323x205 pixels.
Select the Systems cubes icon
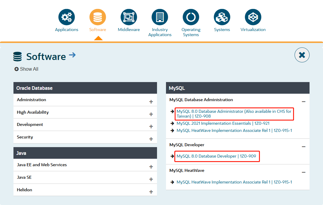[x=222, y=17]
